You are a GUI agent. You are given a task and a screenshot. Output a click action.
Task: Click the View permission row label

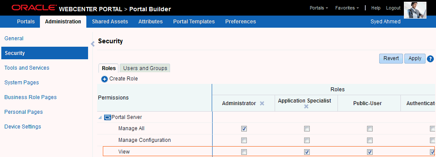[124, 152]
